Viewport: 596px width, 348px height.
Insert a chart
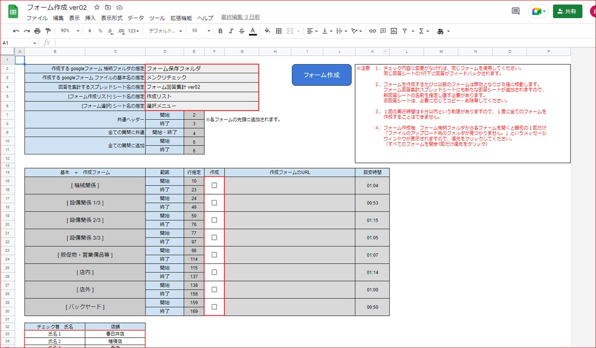(394, 31)
